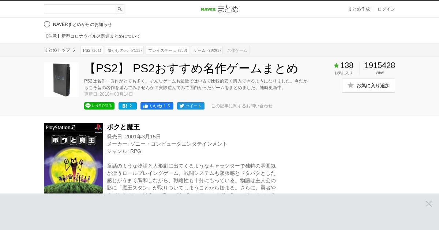Click お気に入り追加 button
Screen dimensions: 439x230
(368, 85)
